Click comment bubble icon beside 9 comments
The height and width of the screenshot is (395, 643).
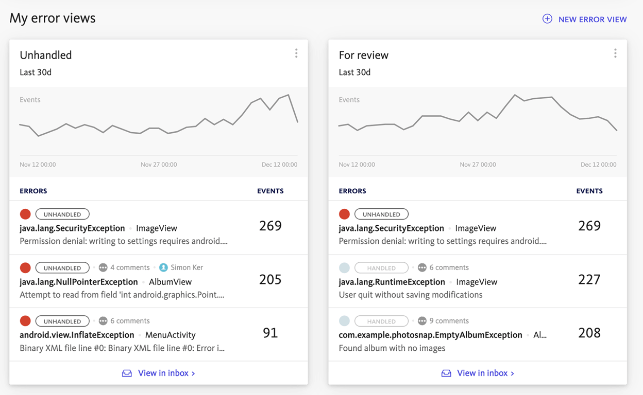pos(422,321)
